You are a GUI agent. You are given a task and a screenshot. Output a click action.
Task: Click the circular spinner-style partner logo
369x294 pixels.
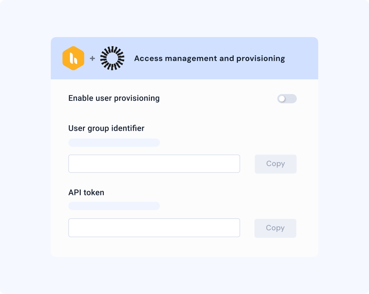point(112,58)
